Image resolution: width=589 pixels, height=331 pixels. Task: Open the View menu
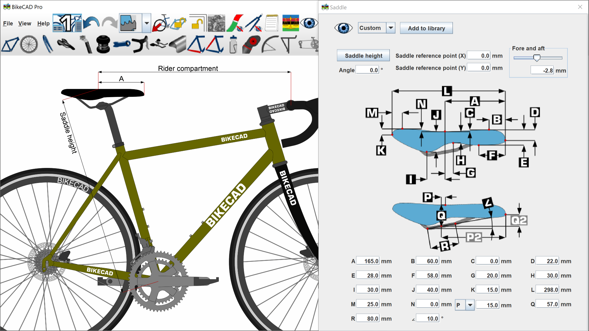(25, 23)
